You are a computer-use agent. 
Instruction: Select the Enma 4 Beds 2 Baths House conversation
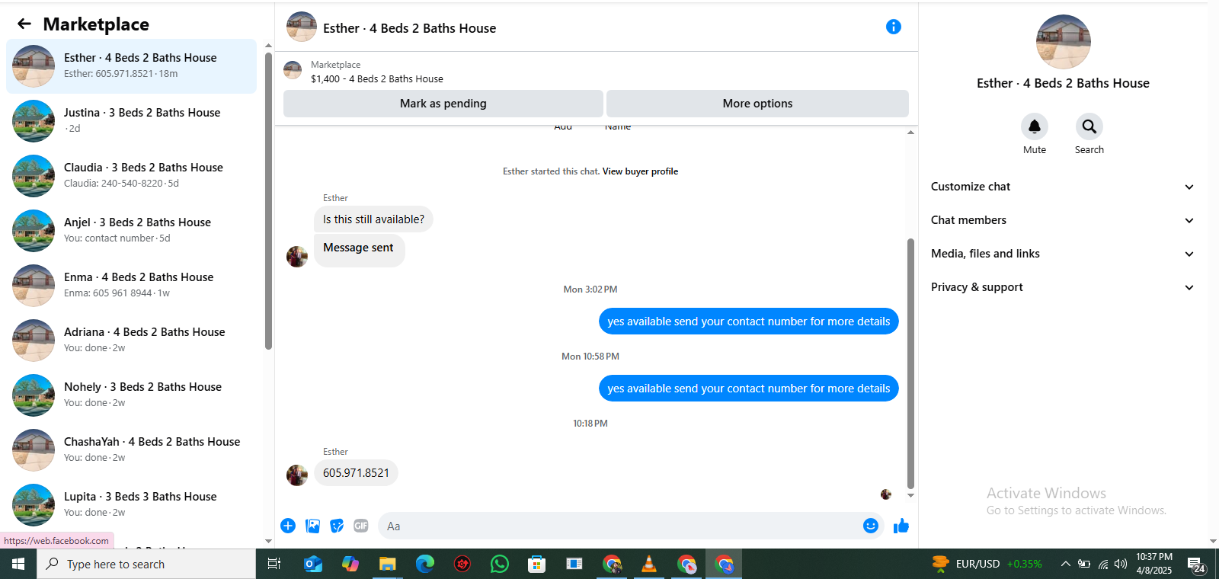[131, 286]
